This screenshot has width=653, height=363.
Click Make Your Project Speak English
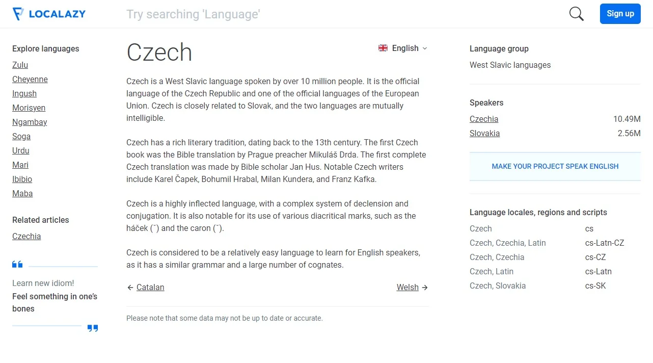point(555,166)
